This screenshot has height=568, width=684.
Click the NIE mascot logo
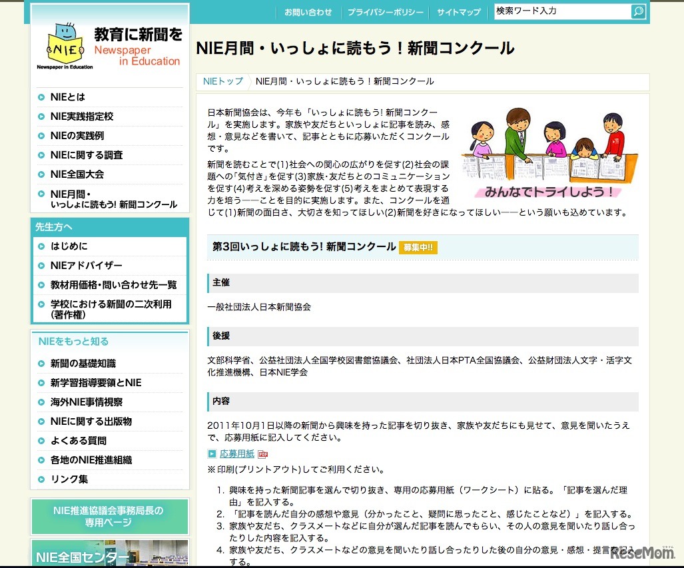[64, 47]
